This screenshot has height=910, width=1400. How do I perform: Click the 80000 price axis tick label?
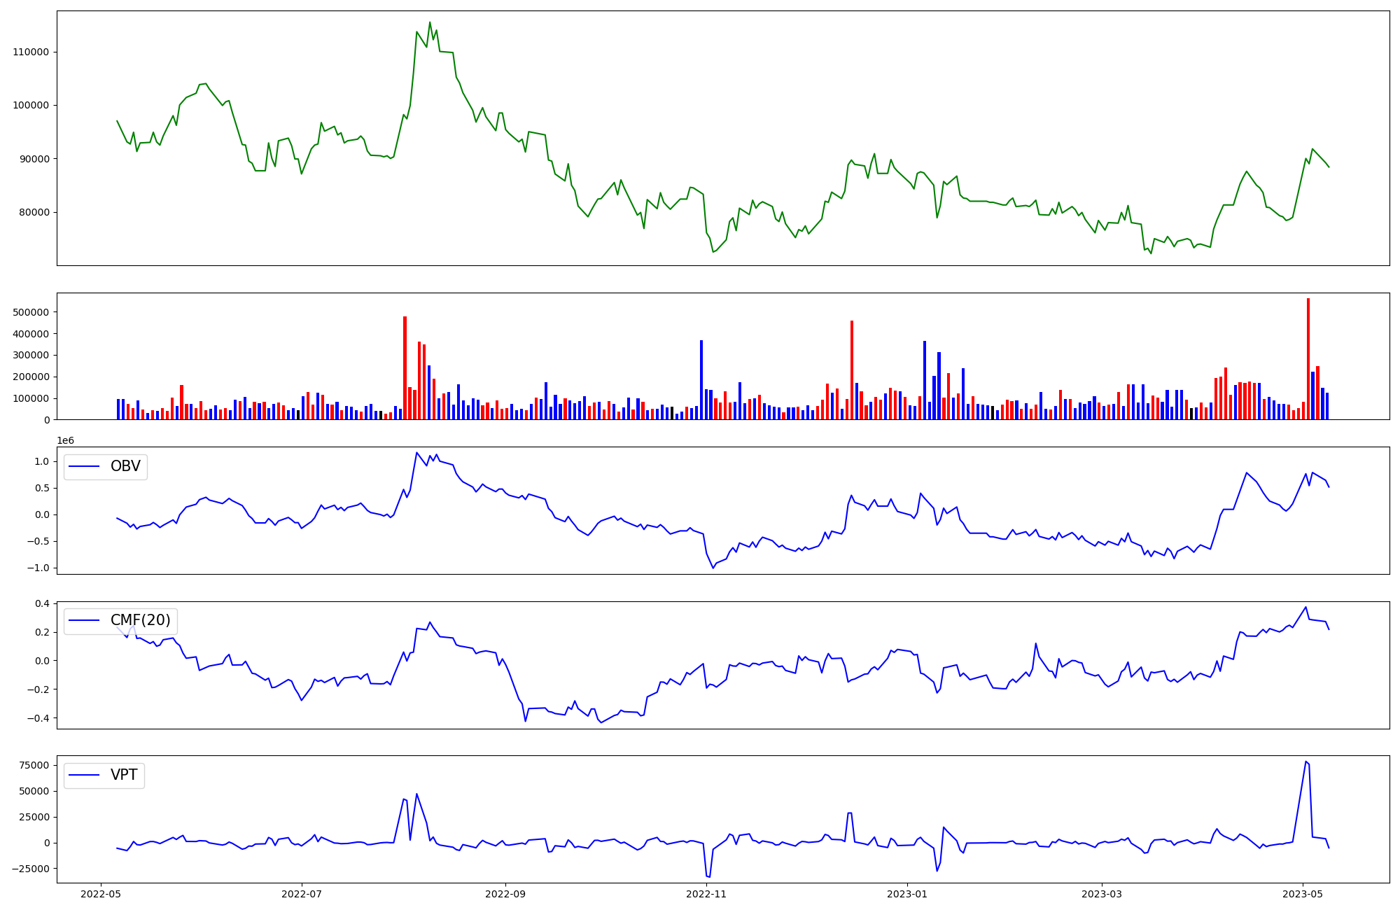click(34, 212)
